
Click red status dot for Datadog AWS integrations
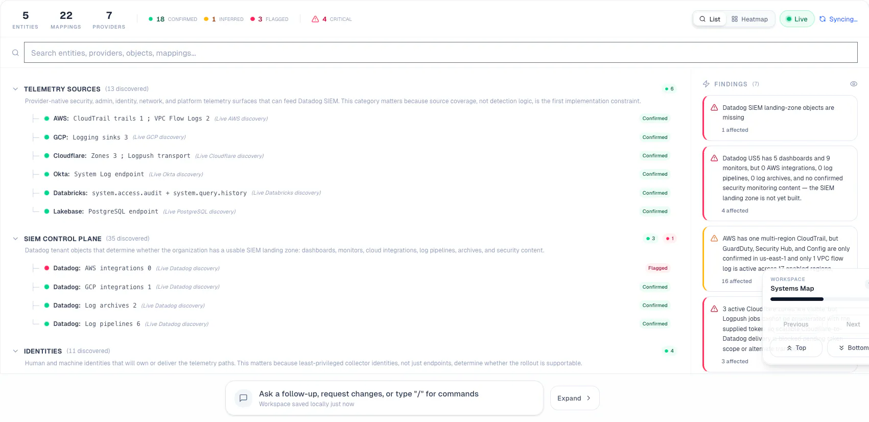coord(46,268)
